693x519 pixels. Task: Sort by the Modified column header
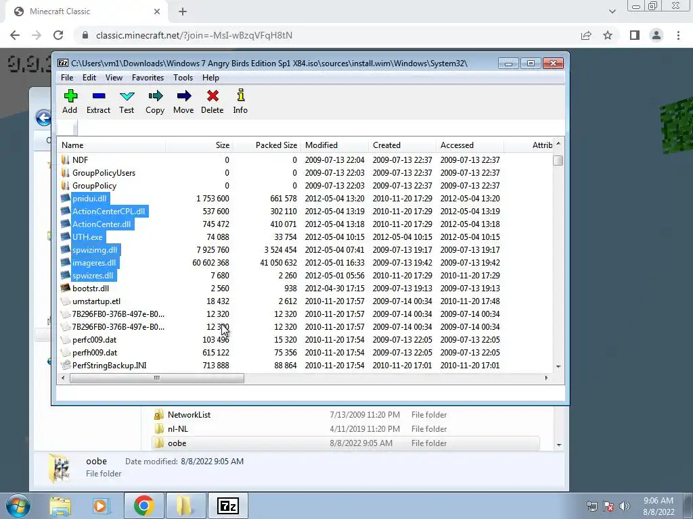[334, 145]
